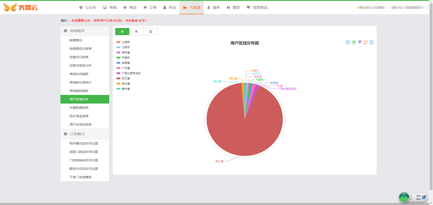Click the orange restore/refresh chart icon
The image size is (433, 205).
point(366,42)
